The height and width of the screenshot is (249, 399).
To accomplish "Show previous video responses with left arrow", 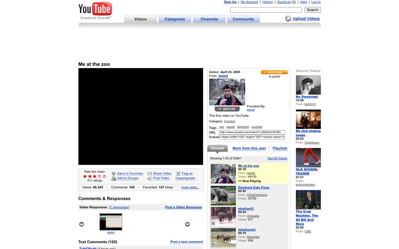I will pyautogui.click(x=81, y=224).
